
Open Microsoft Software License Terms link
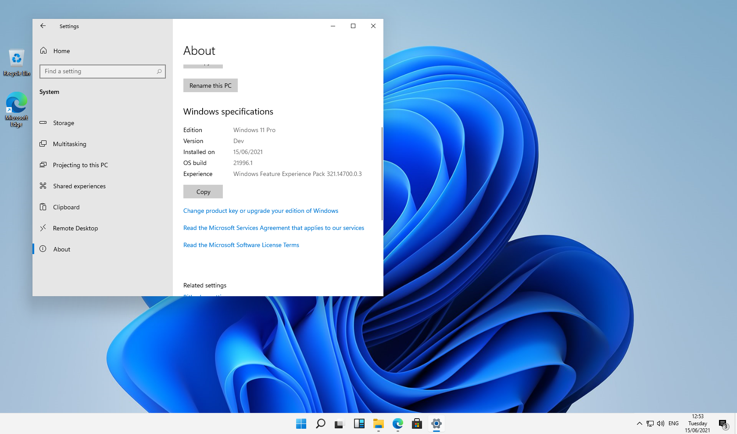click(241, 245)
